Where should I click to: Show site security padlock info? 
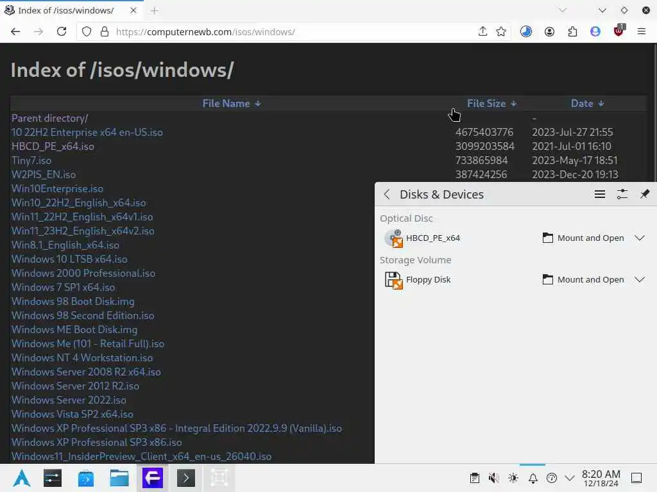(105, 32)
